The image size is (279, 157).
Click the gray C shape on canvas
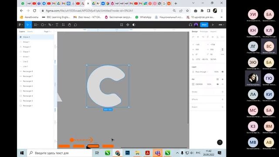point(93,86)
